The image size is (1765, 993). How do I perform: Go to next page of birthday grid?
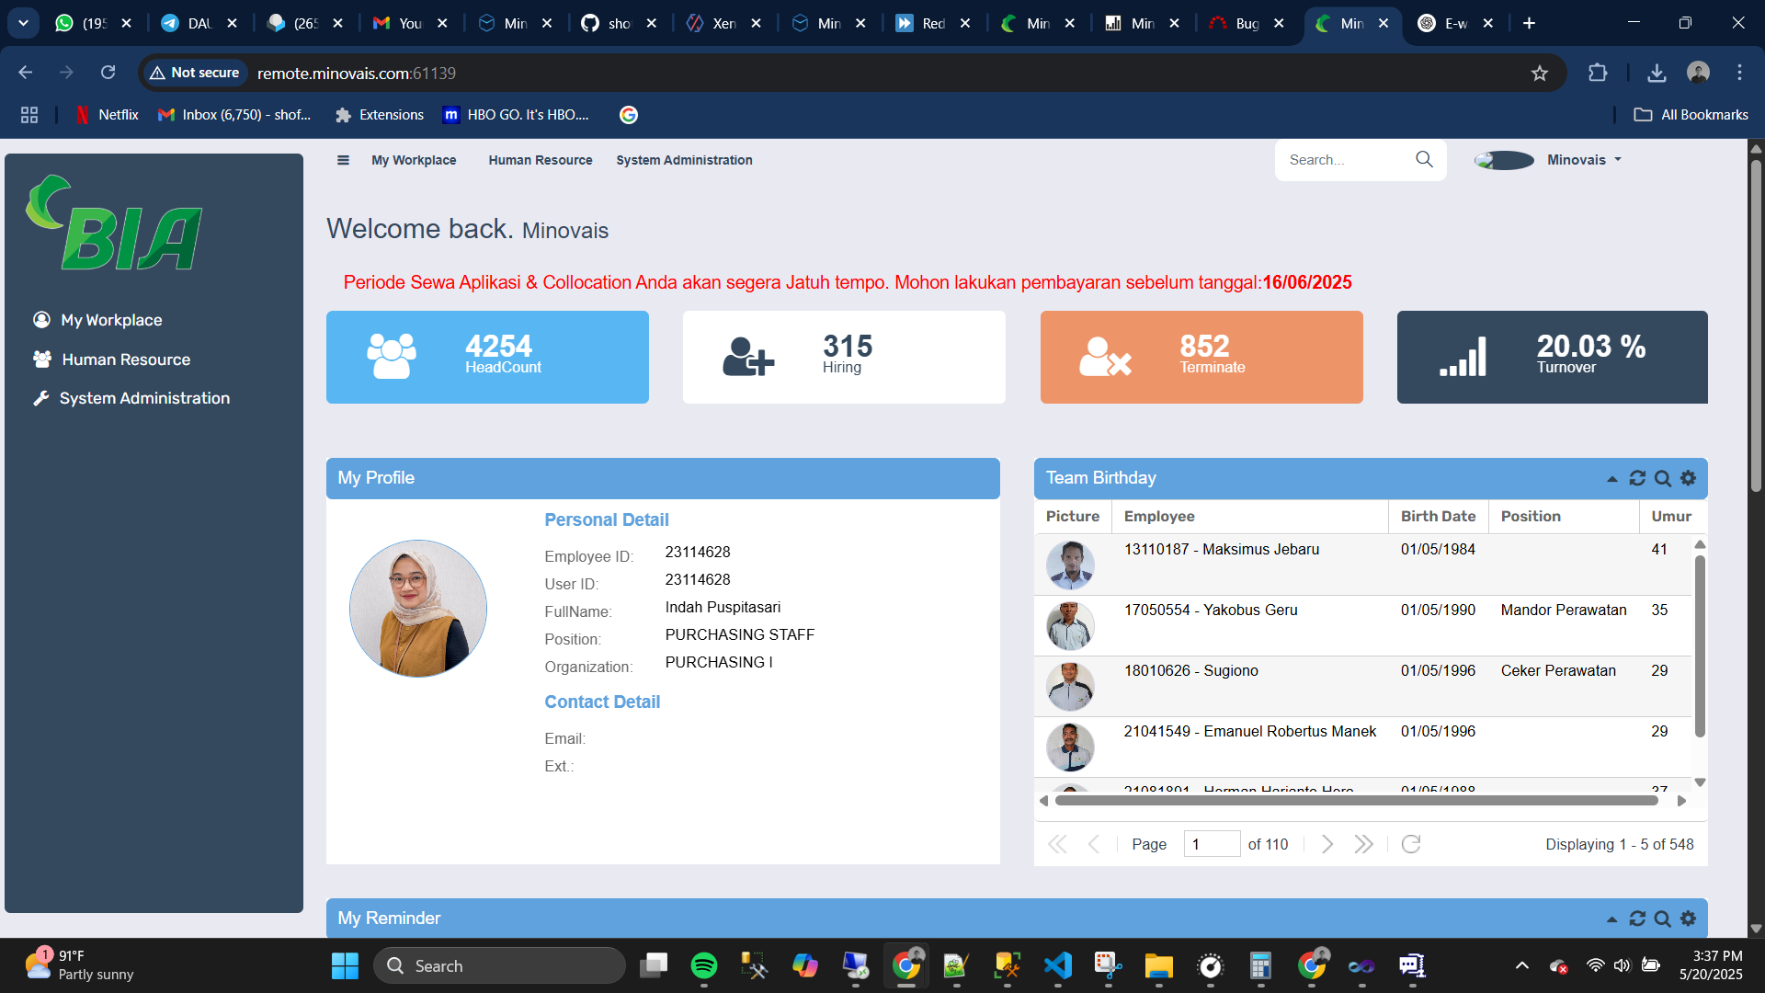1327,844
